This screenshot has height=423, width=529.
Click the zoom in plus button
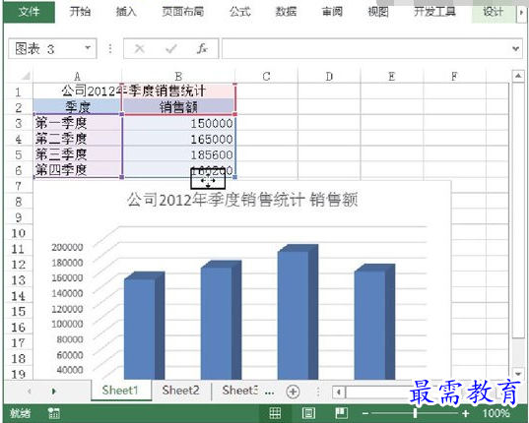click(x=466, y=413)
